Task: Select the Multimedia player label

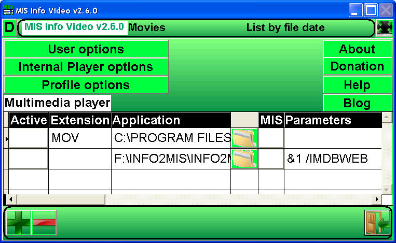Action: click(57, 103)
